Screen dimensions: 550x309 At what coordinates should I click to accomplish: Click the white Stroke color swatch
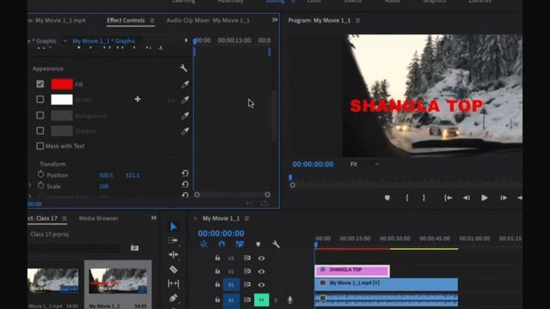[x=62, y=100]
